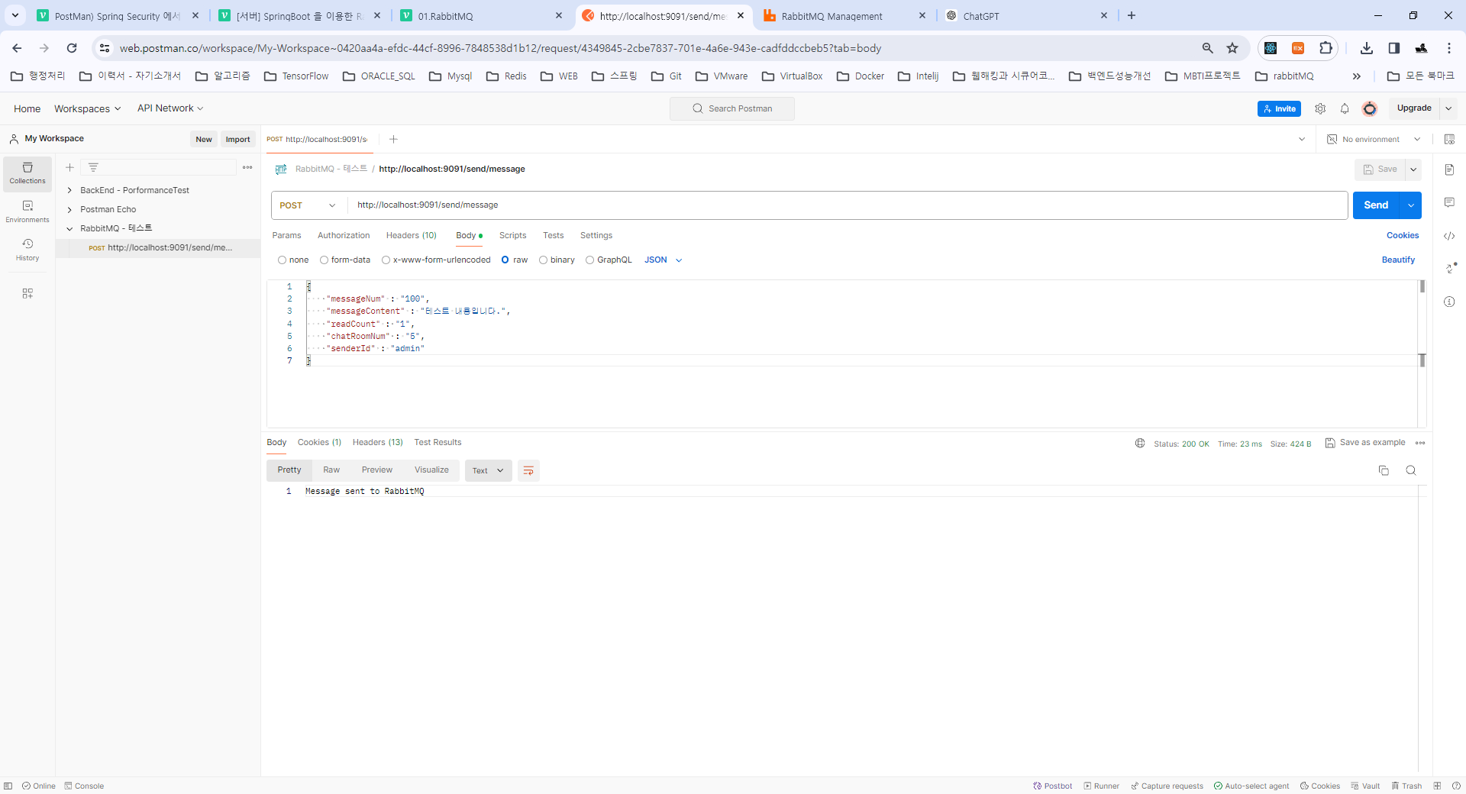Open Postbot in the status bar

[x=1052, y=786]
